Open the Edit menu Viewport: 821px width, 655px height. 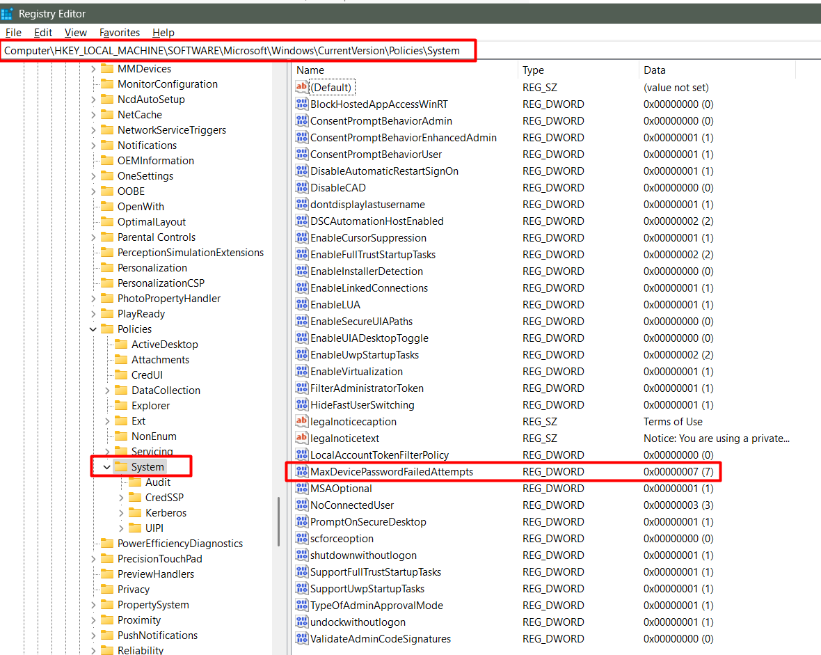pos(43,33)
